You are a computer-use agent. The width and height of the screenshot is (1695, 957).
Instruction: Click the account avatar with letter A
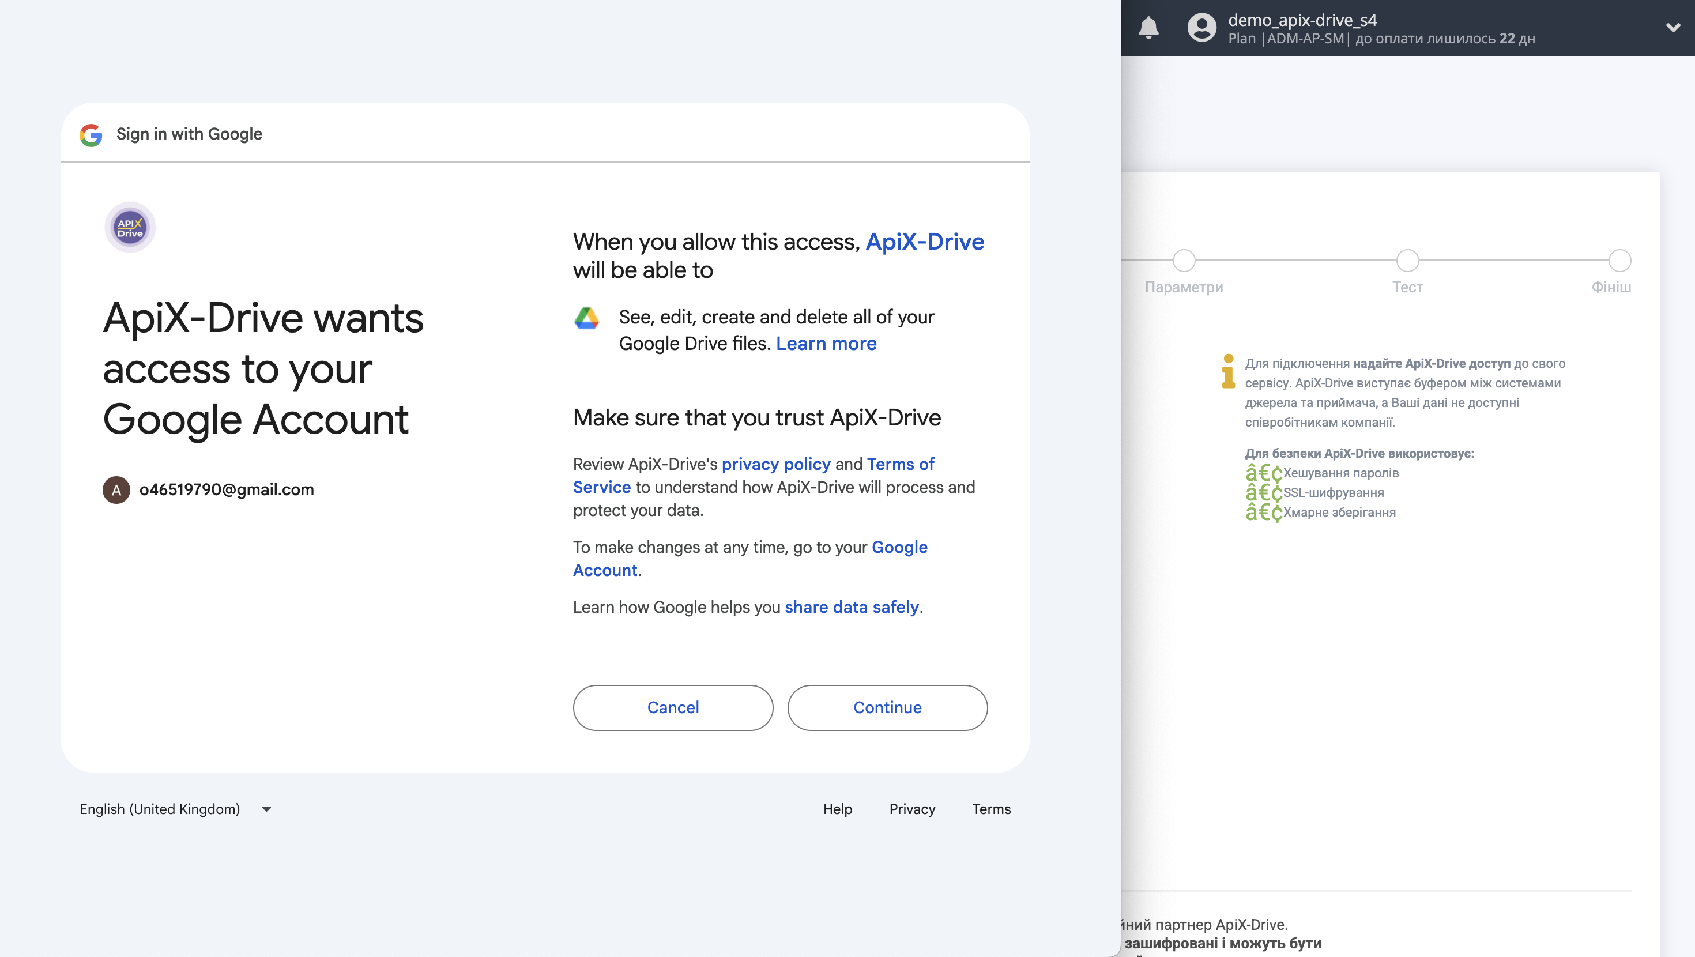coord(116,489)
